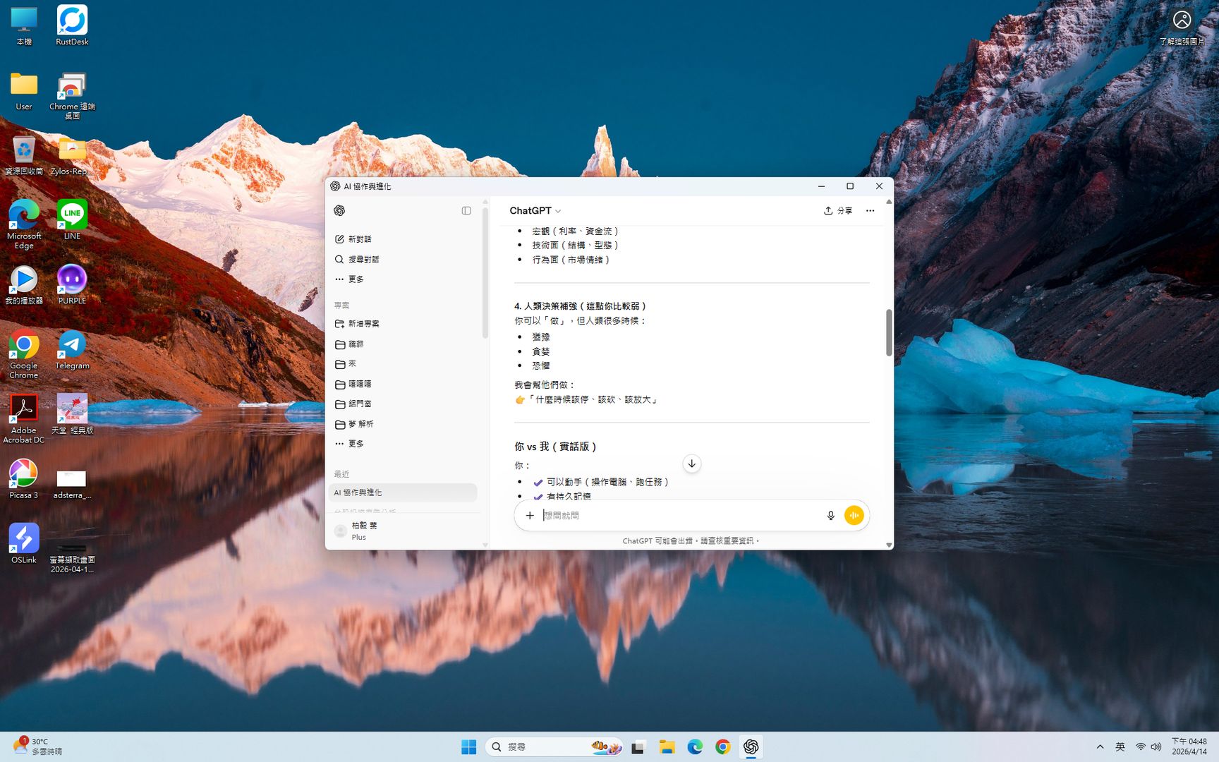
Task: Click the ChatGPT logo in the sidebar
Action: pos(339,210)
